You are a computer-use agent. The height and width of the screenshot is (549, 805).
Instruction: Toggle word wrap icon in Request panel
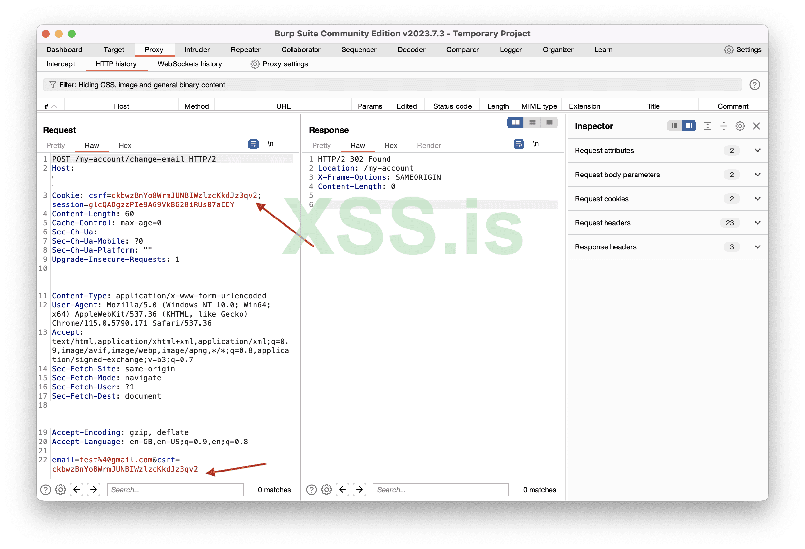(253, 144)
